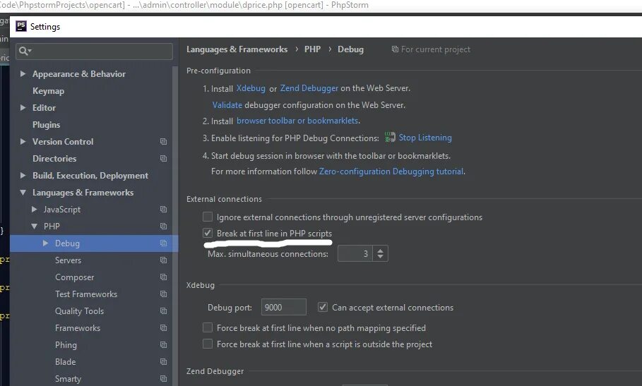
Task: Select Smarty under PHP
Action: pos(68,379)
